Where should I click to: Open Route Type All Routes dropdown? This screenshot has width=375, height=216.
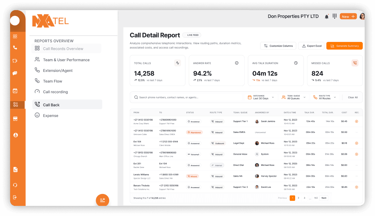[x=324, y=98]
